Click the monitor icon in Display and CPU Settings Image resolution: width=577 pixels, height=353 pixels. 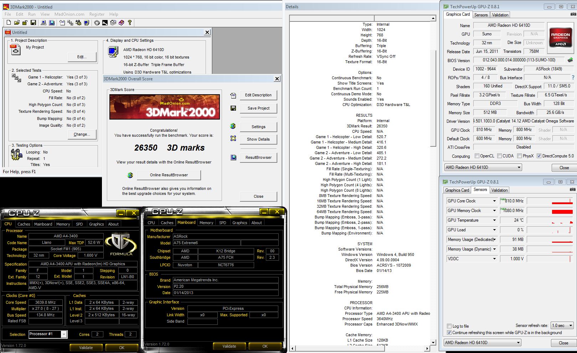(113, 52)
